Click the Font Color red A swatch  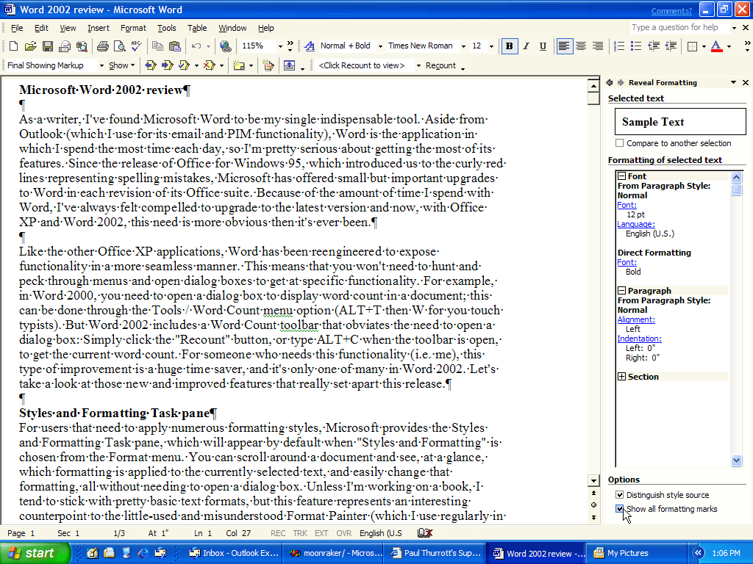pos(716,46)
